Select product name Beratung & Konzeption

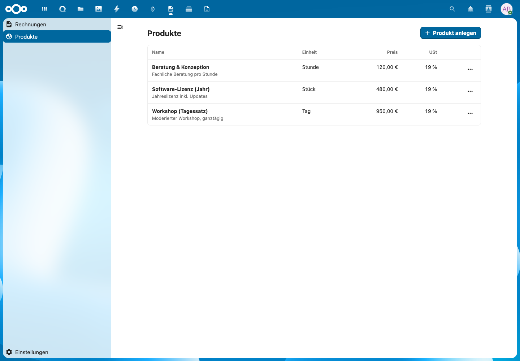181,67
